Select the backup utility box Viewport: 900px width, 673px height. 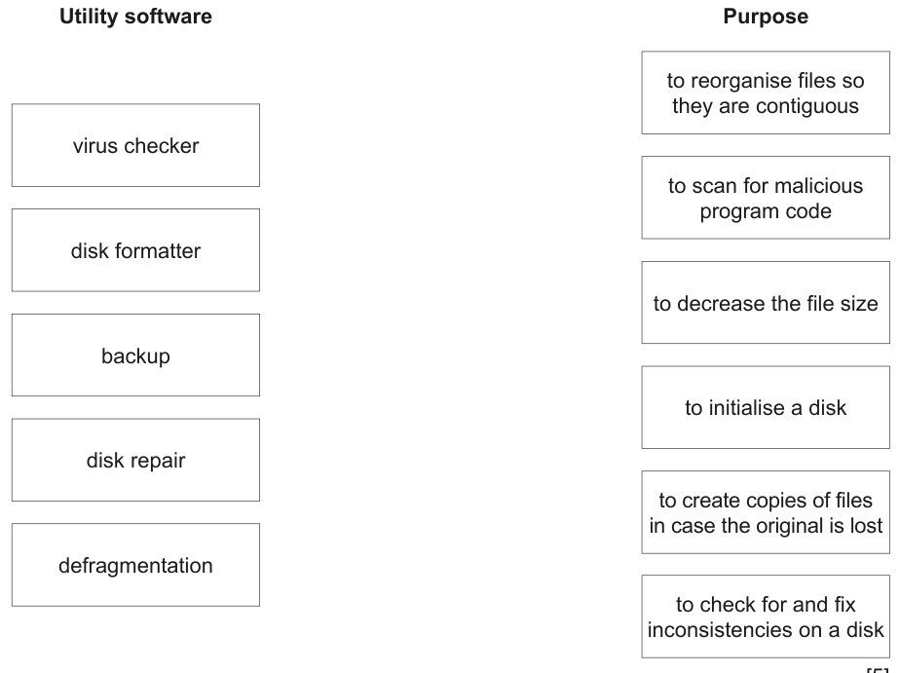135,355
